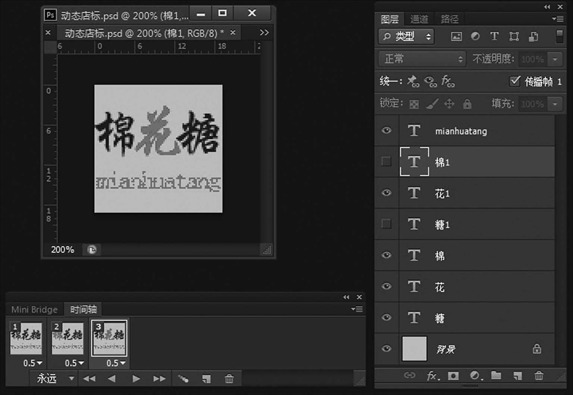Filter layers by text type
This screenshot has width=573, height=395.
tap(494, 36)
